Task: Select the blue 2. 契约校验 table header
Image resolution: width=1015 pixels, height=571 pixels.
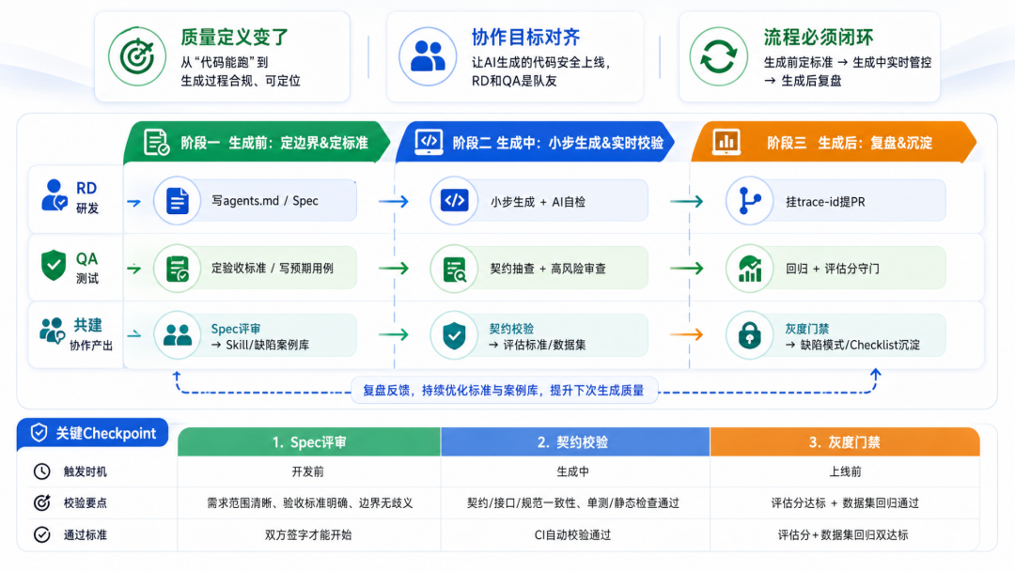Action: pos(575,442)
